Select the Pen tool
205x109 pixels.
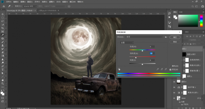(x=3, y=66)
